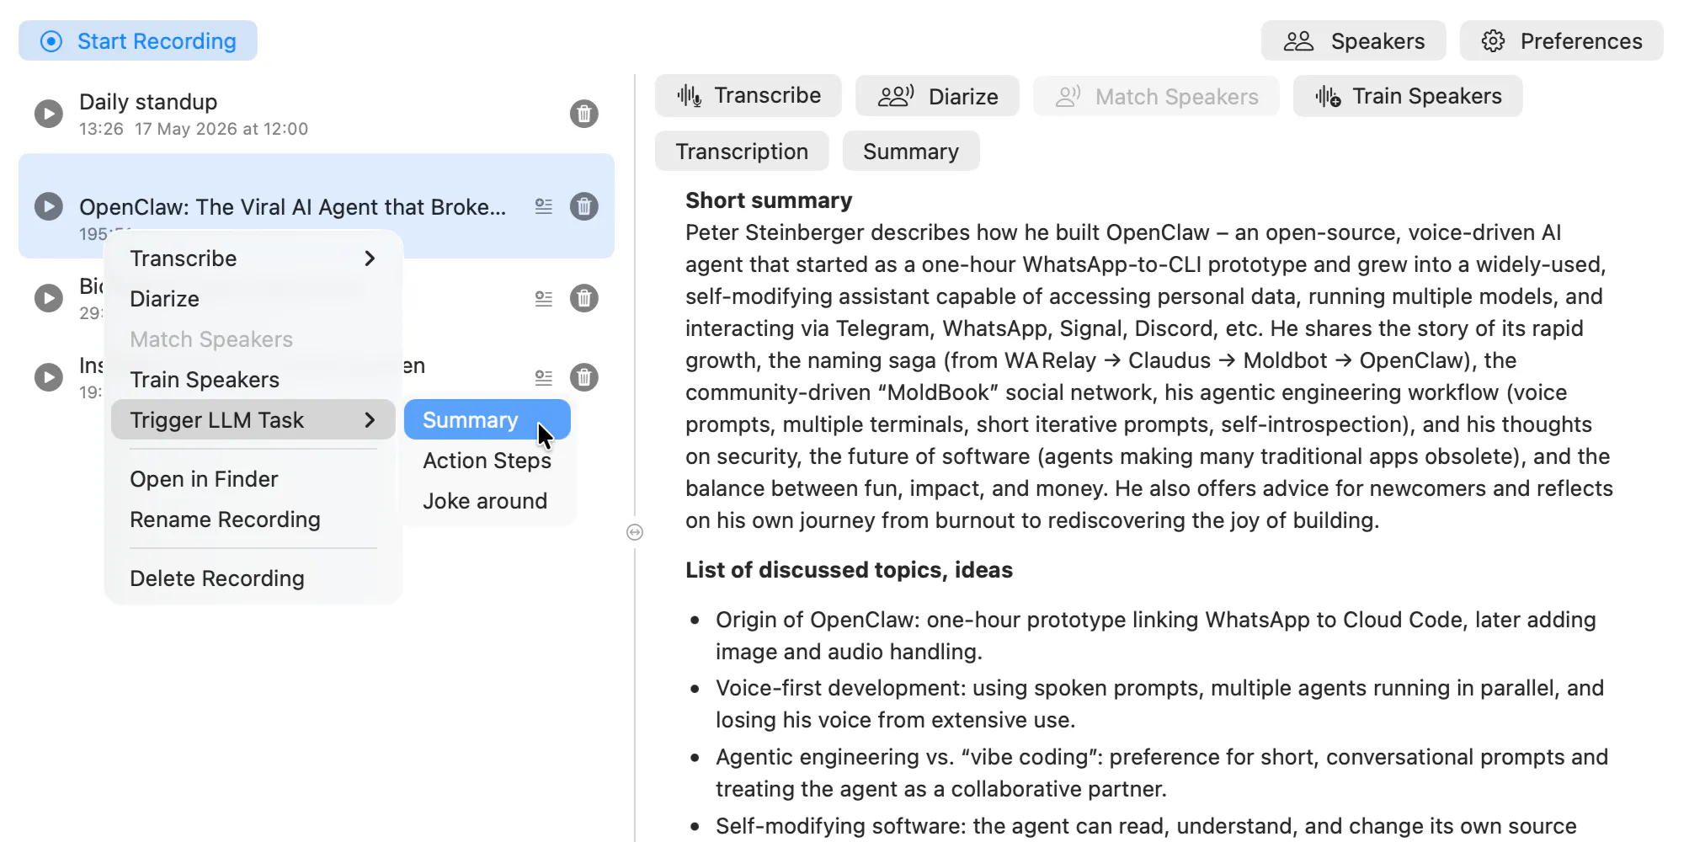Choose Diarize from the context menu

point(253,299)
